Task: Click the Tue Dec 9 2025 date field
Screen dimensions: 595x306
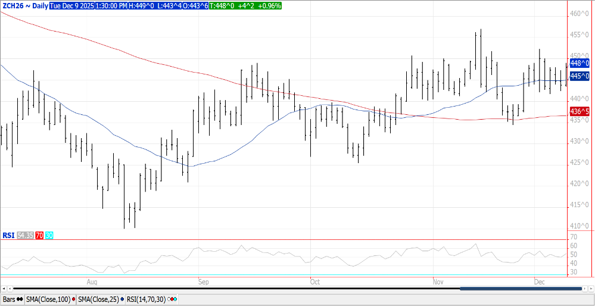Action: pyautogui.click(x=69, y=5)
